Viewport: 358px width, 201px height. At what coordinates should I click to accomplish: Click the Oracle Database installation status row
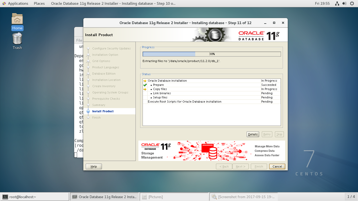point(212,81)
